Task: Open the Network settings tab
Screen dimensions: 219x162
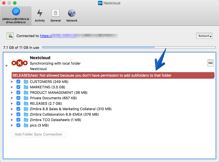Action: (72, 16)
